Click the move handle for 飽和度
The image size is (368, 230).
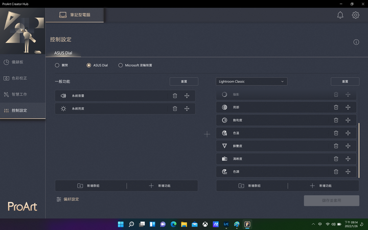pos(348,120)
